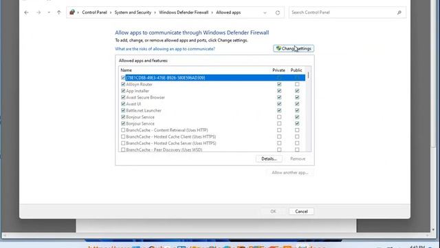Open recent locations dropdown arrow
440x248 pixels.
(x=49, y=12)
